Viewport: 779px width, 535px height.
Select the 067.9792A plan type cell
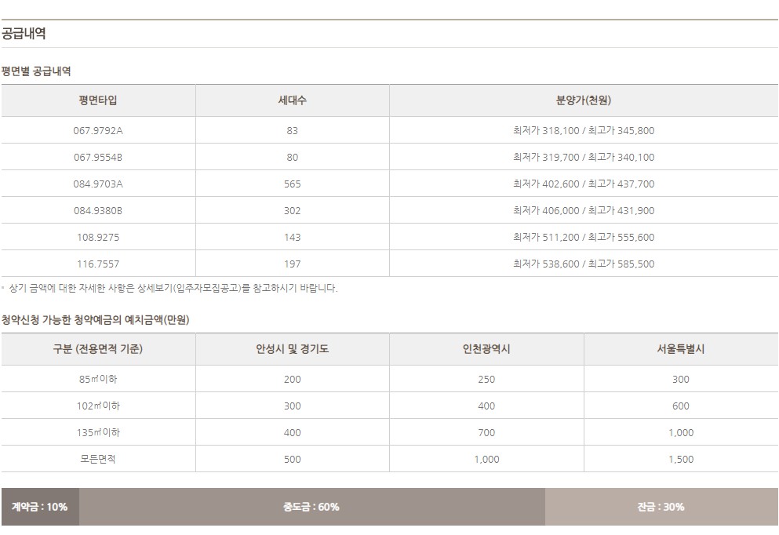tap(98, 131)
